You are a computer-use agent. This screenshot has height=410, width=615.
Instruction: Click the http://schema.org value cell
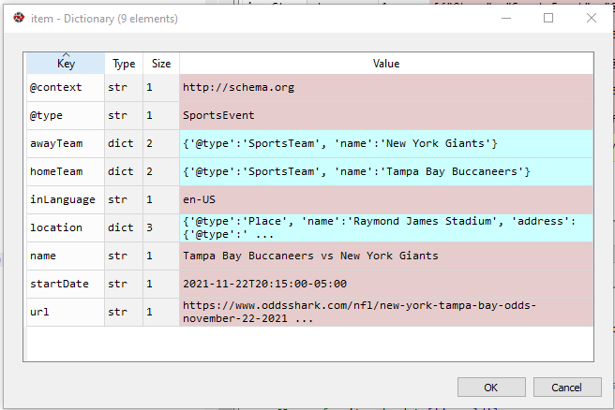(x=386, y=88)
